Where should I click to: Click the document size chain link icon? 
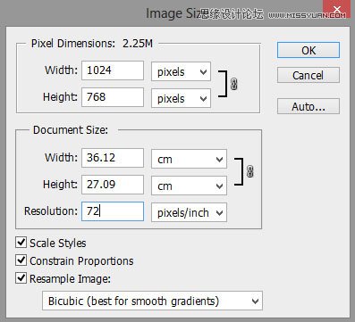pos(250,172)
